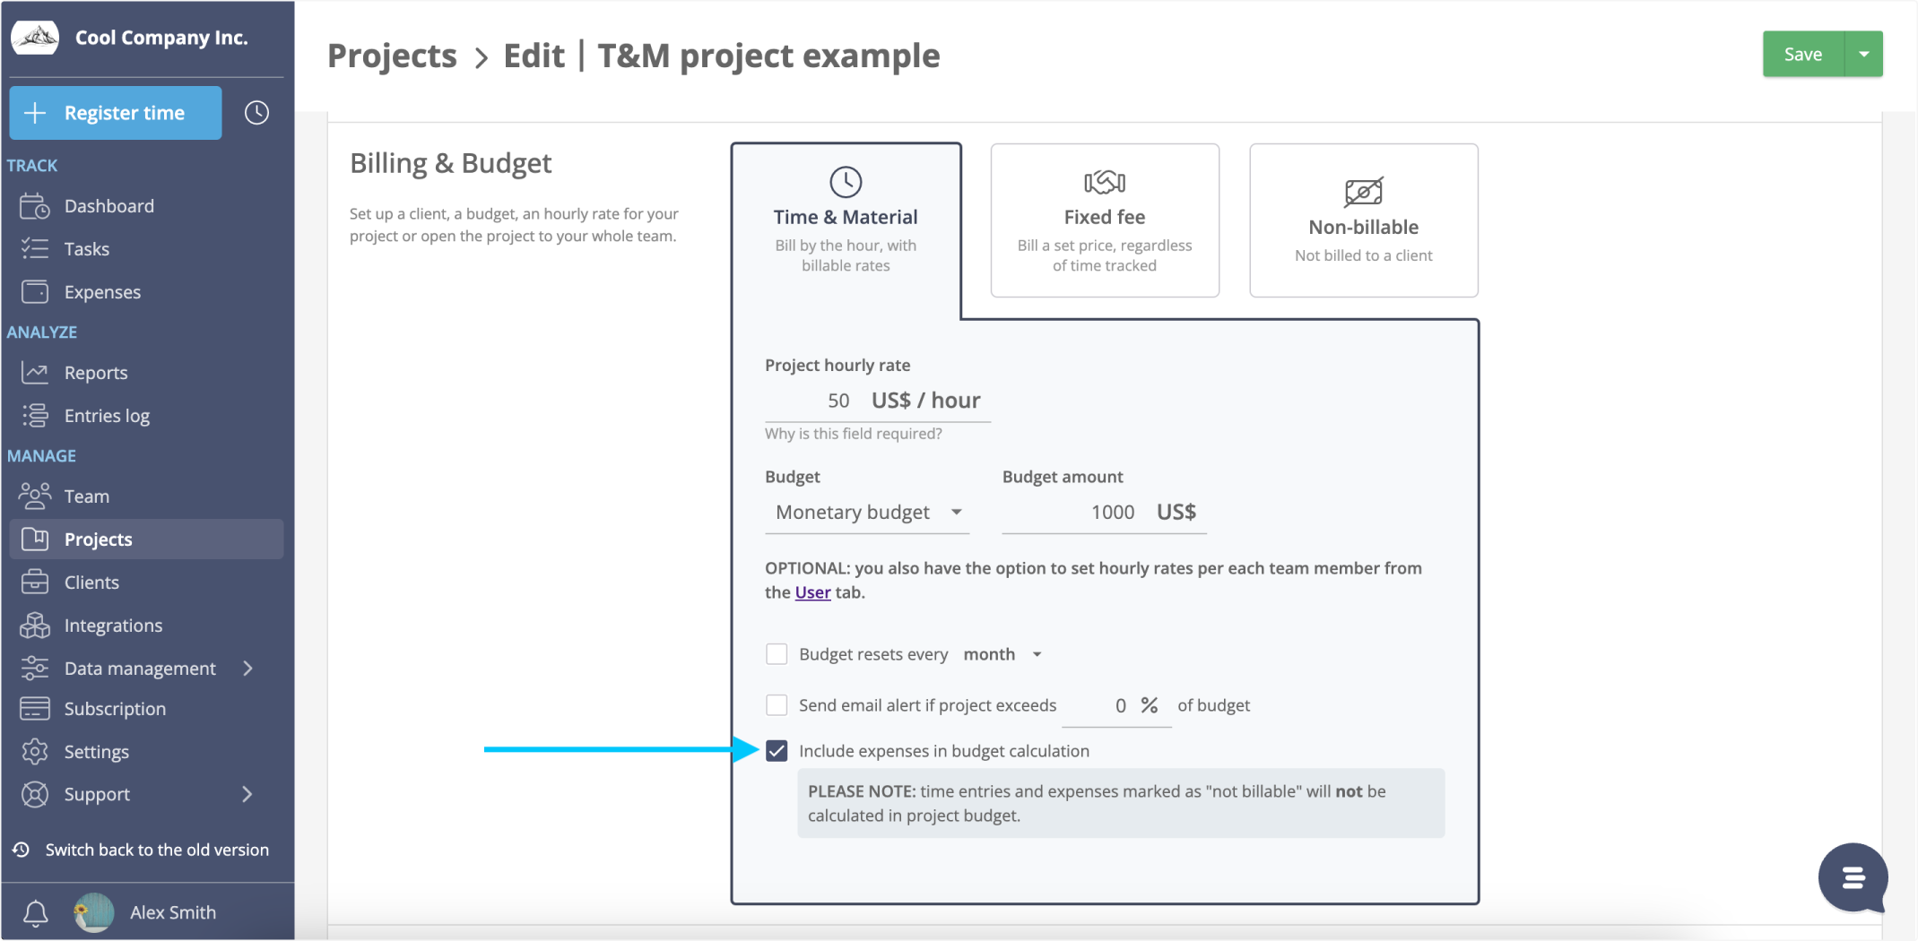
Task: Open the Entries log
Action: pyautogui.click(x=107, y=415)
